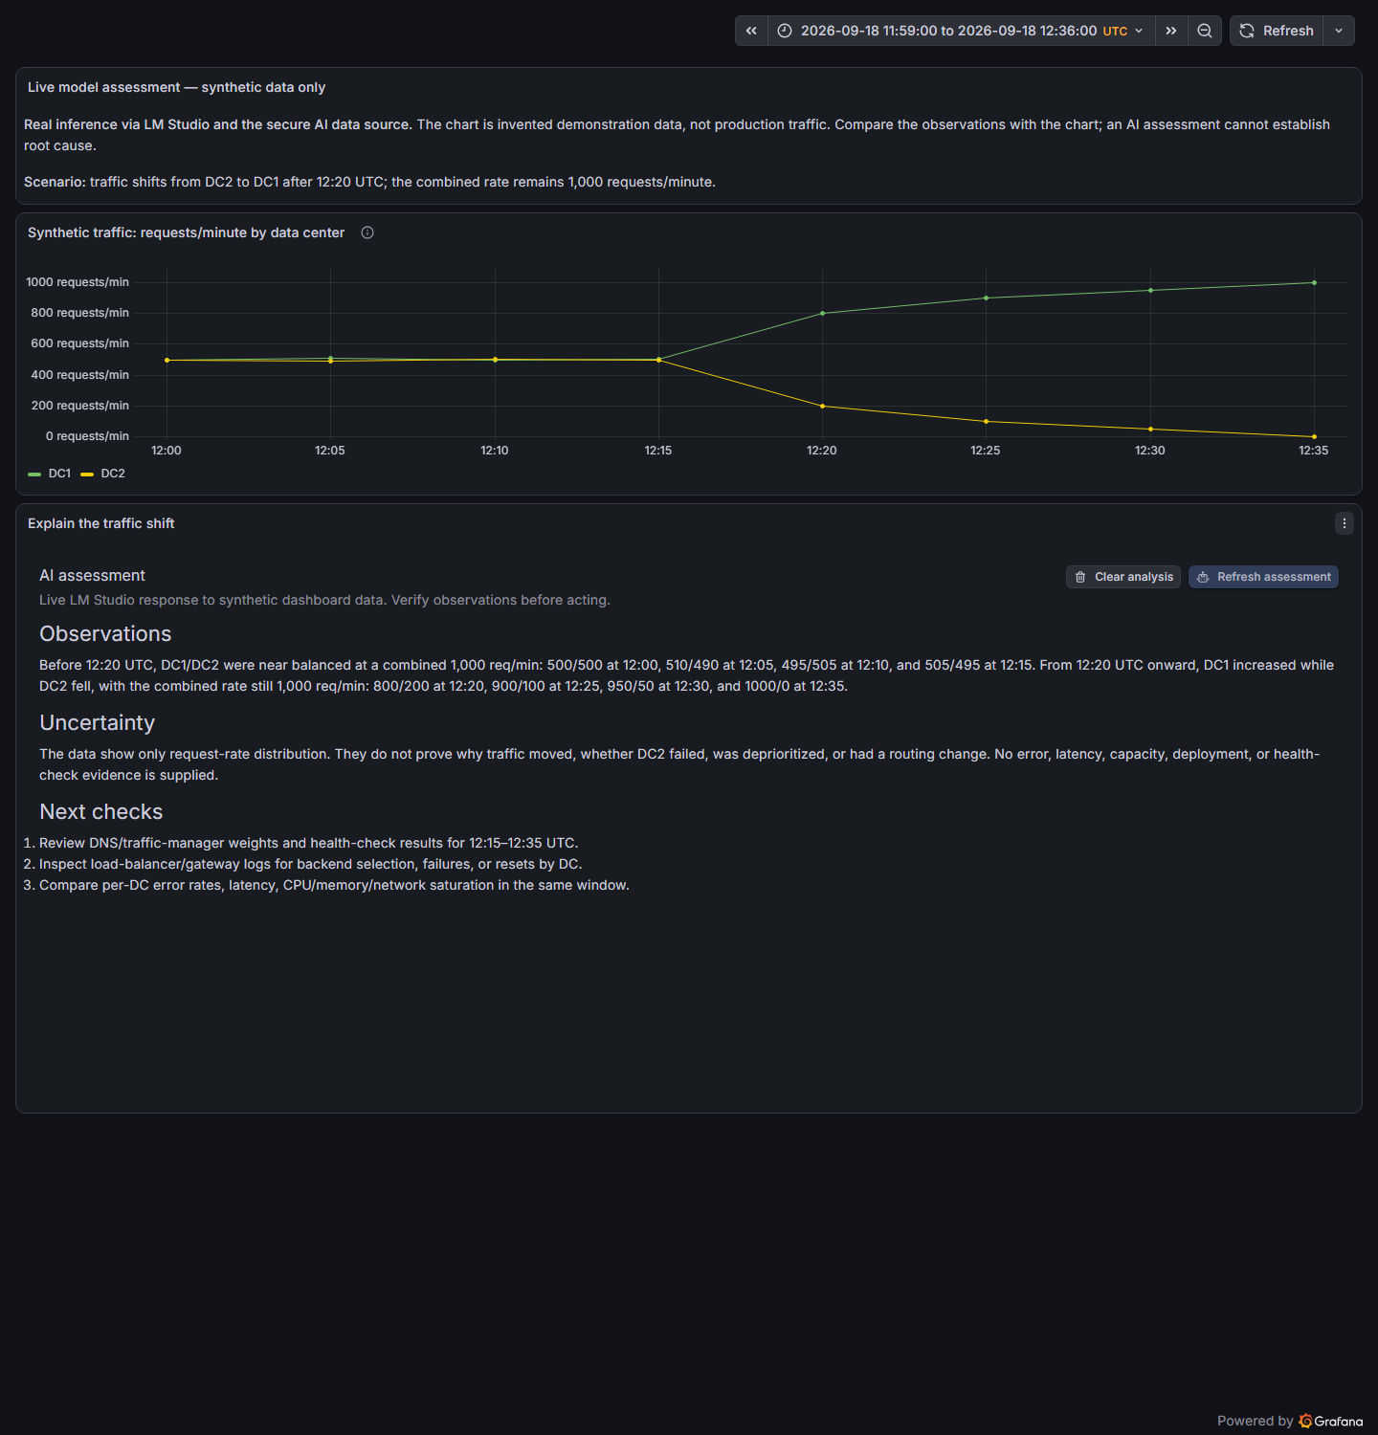
Task: Click the 'Review DNS/traffic-manager weights' list item
Action: [308, 843]
